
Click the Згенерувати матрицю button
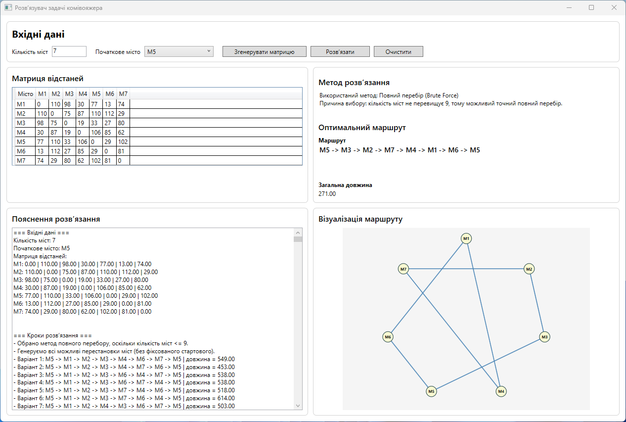click(x=265, y=51)
